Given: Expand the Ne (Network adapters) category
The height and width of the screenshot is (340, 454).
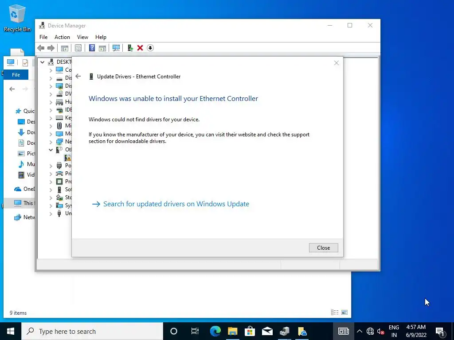Looking at the screenshot, I should coord(51,142).
